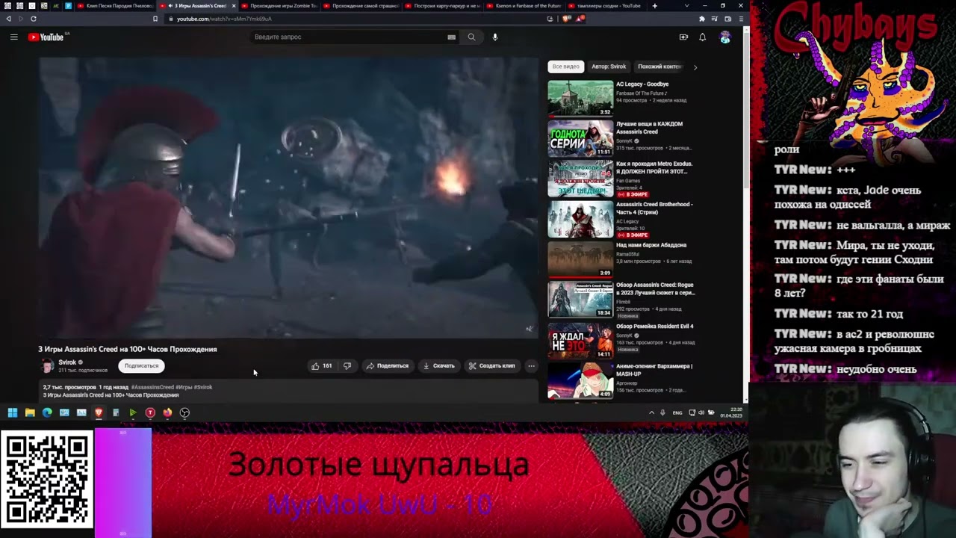Open the Brave browser taskbar icon
The height and width of the screenshot is (538, 956).
click(x=99, y=412)
